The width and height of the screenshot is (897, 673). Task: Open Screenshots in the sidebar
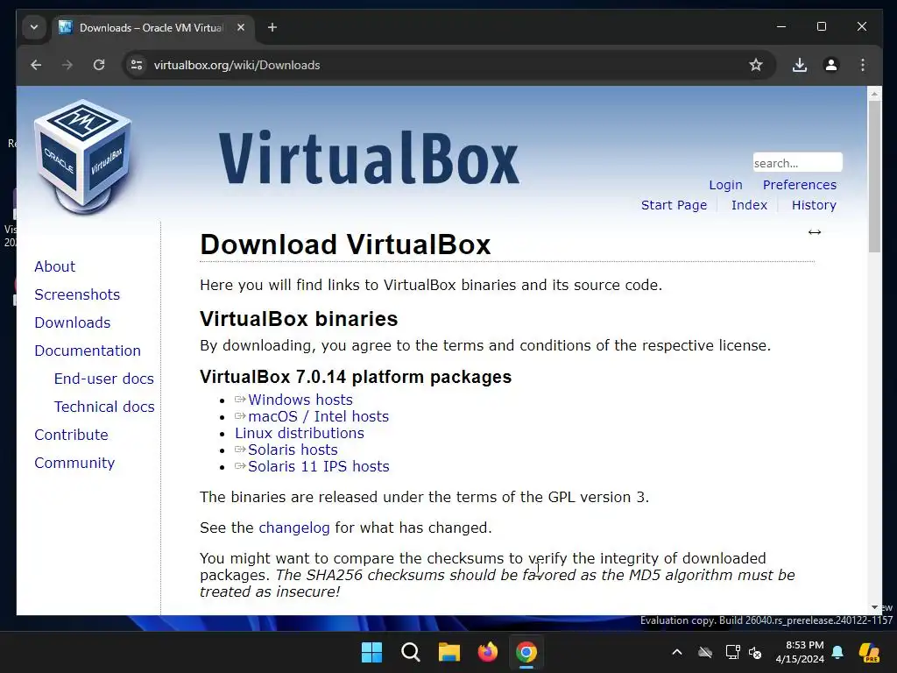77,294
